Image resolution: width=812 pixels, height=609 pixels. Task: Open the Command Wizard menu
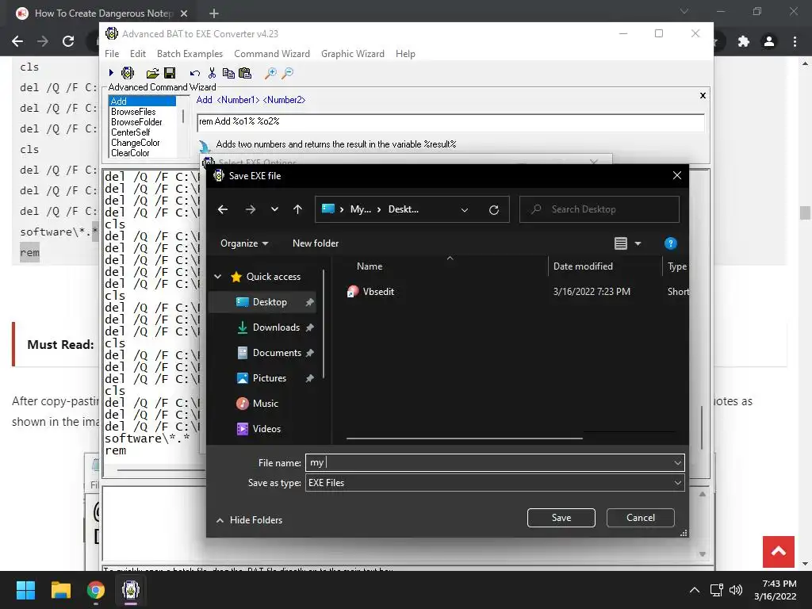tap(272, 54)
